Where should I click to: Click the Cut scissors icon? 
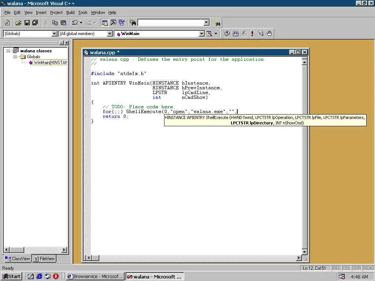[46, 23]
